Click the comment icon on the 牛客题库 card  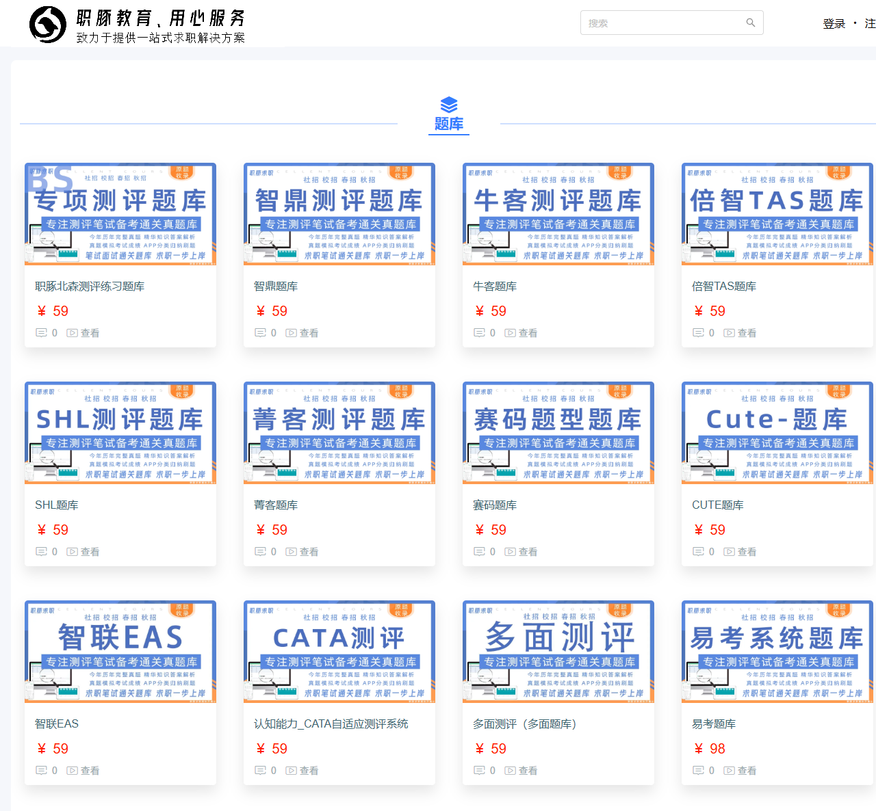pos(480,332)
